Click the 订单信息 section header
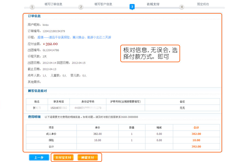Viewport: 245px width, 162px height. [34, 16]
